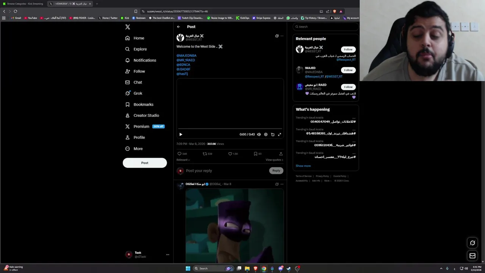Screen dimensions: 485x273
Task: Open Stripe Express bookmark
Action: coord(261,18)
